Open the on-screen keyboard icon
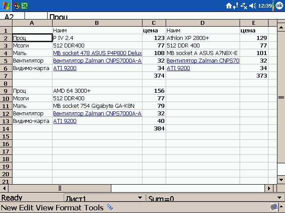The image size is (285, 213). [274, 207]
